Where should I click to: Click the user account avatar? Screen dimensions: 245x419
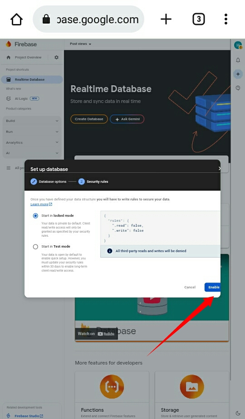238,45
